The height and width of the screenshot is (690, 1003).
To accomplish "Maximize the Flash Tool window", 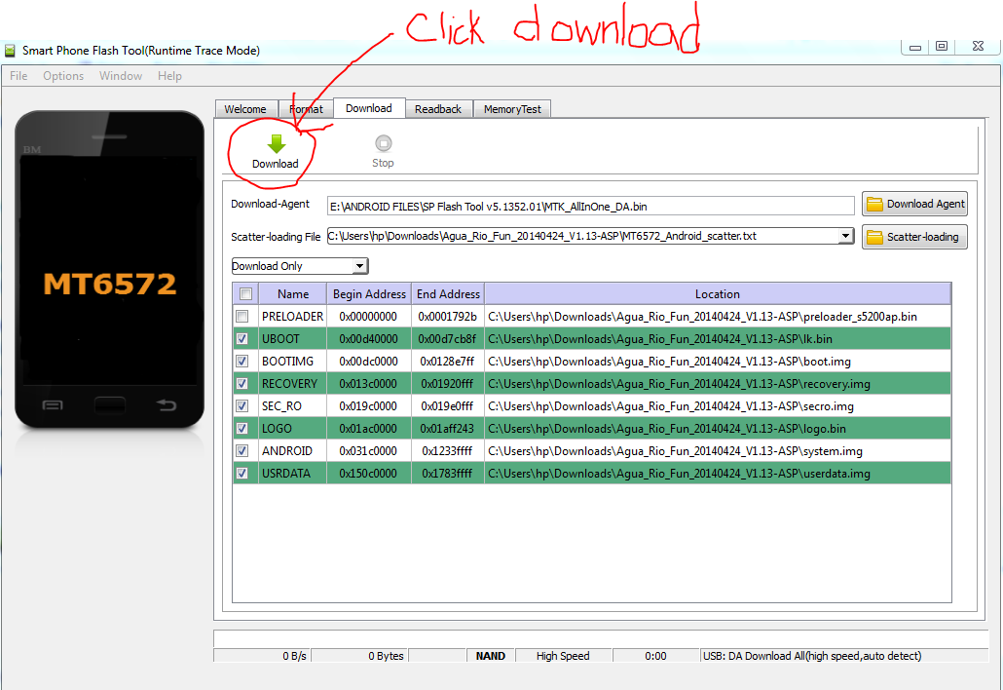I will point(942,47).
